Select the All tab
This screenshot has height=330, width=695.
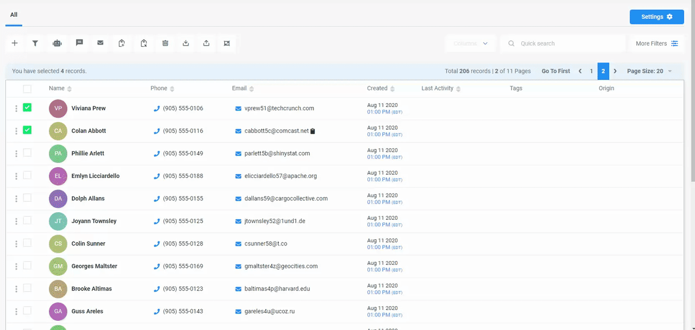pyautogui.click(x=14, y=15)
